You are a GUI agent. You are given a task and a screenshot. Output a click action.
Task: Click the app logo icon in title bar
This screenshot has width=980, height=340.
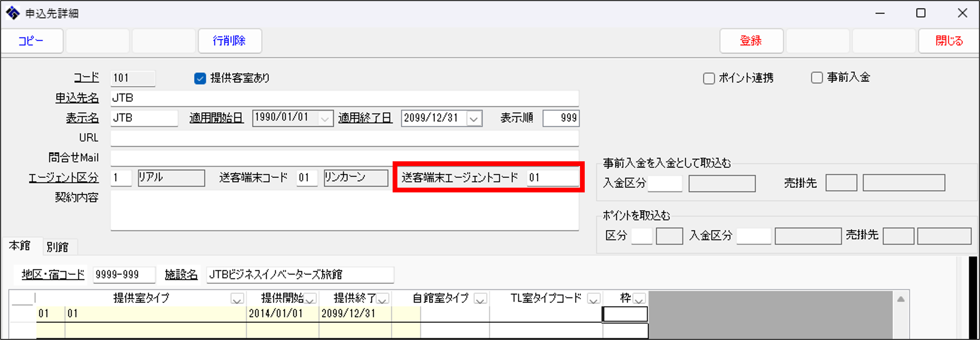click(13, 13)
